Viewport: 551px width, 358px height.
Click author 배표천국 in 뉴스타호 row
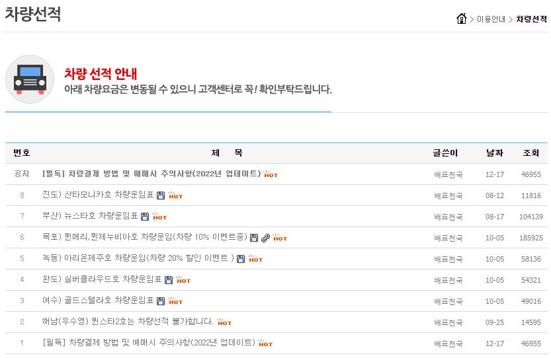point(448,217)
